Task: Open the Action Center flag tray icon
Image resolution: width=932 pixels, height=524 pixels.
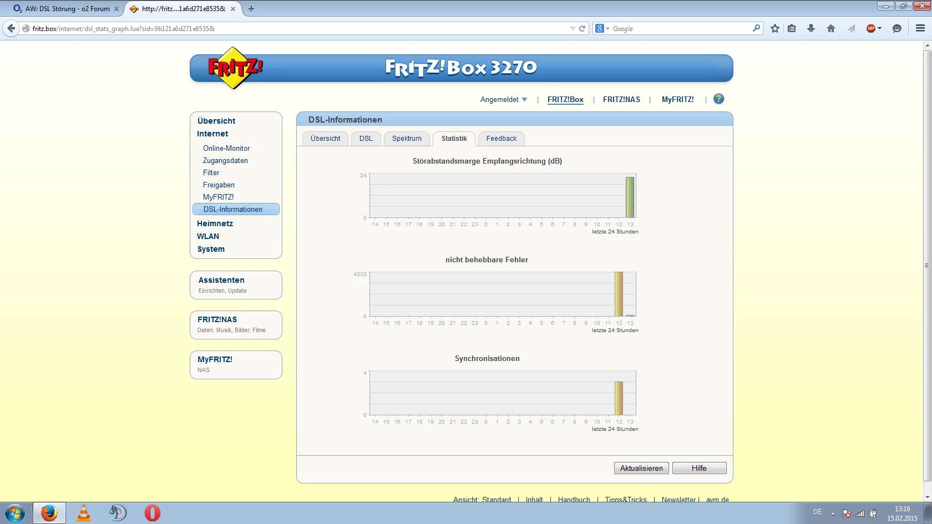Action: point(847,513)
